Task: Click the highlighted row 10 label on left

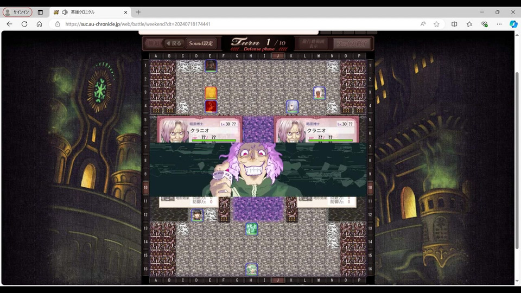Action: [x=145, y=187]
